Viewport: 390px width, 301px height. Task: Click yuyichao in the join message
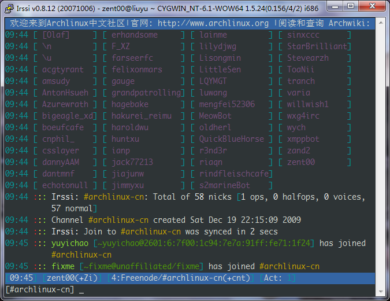tap(70, 243)
